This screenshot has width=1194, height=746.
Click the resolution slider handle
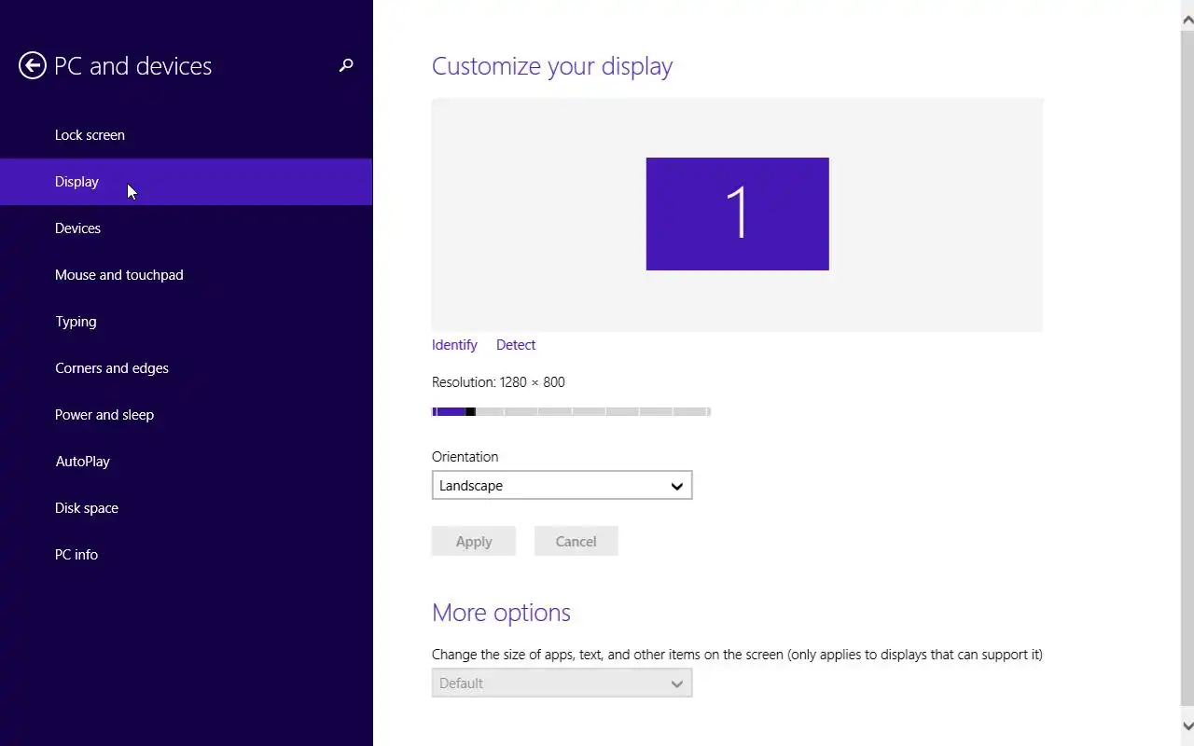click(x=471, y=411)
